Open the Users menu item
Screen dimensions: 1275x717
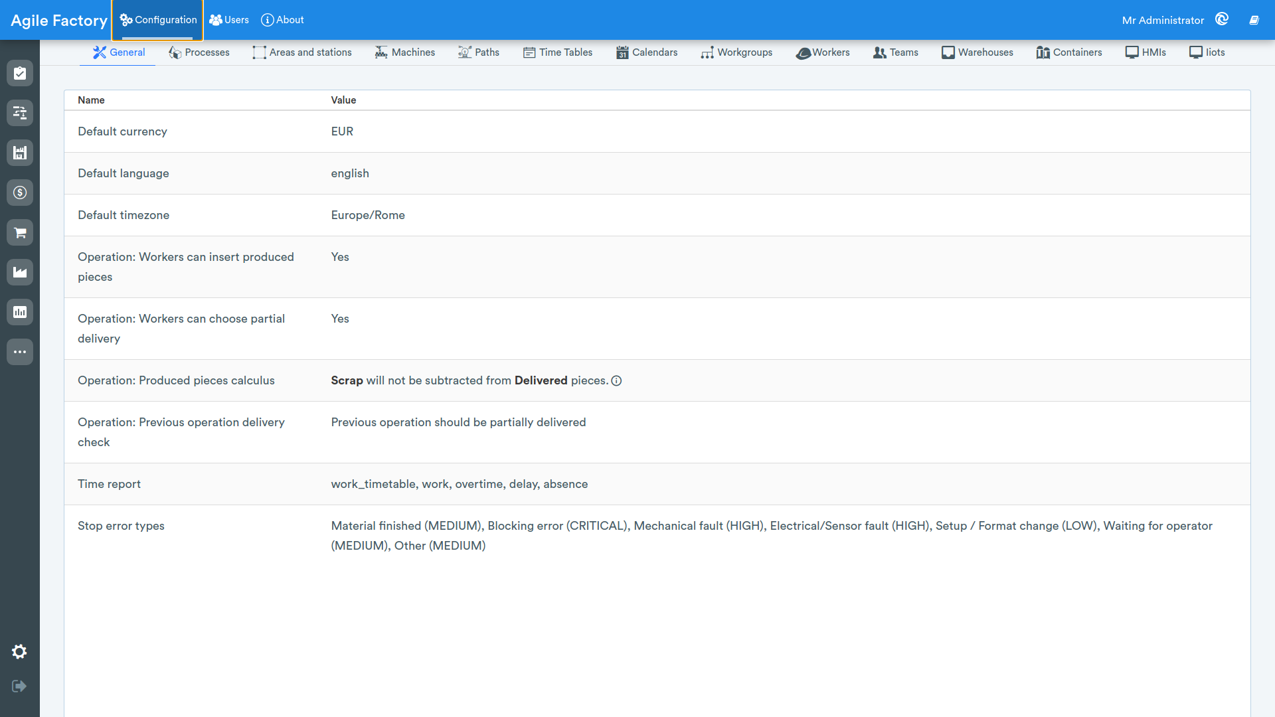(x=229, y=20)
